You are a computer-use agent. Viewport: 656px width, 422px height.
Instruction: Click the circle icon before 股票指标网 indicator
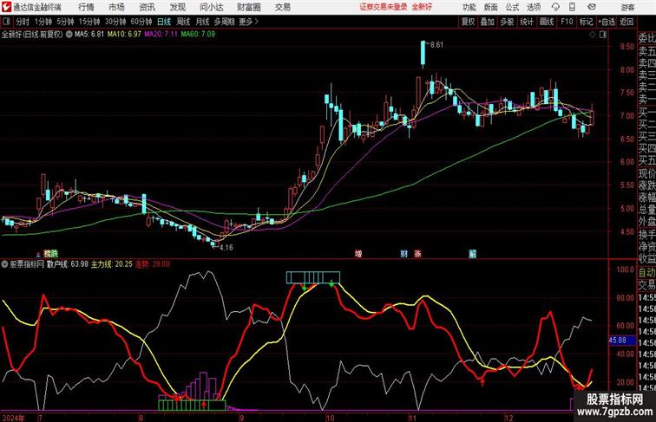point(4,264)
